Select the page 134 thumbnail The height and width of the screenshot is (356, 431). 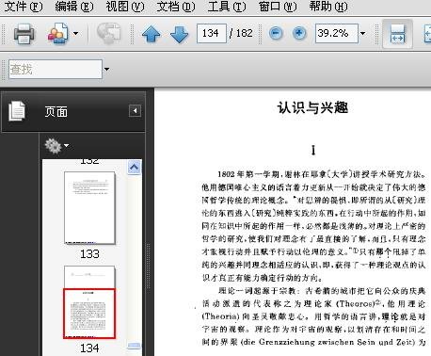(x=89, y=302)
